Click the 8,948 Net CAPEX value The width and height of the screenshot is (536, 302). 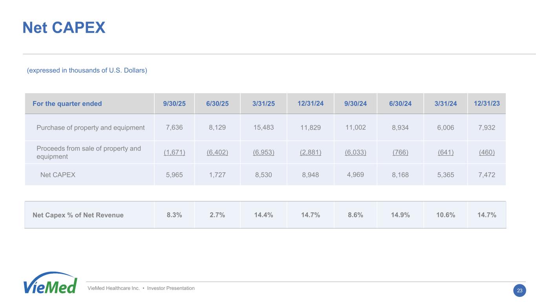310,175
